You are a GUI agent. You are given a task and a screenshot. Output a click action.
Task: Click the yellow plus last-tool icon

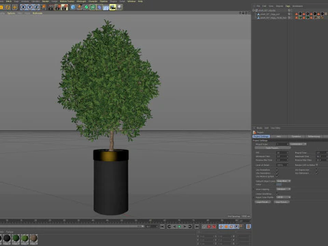15,8
